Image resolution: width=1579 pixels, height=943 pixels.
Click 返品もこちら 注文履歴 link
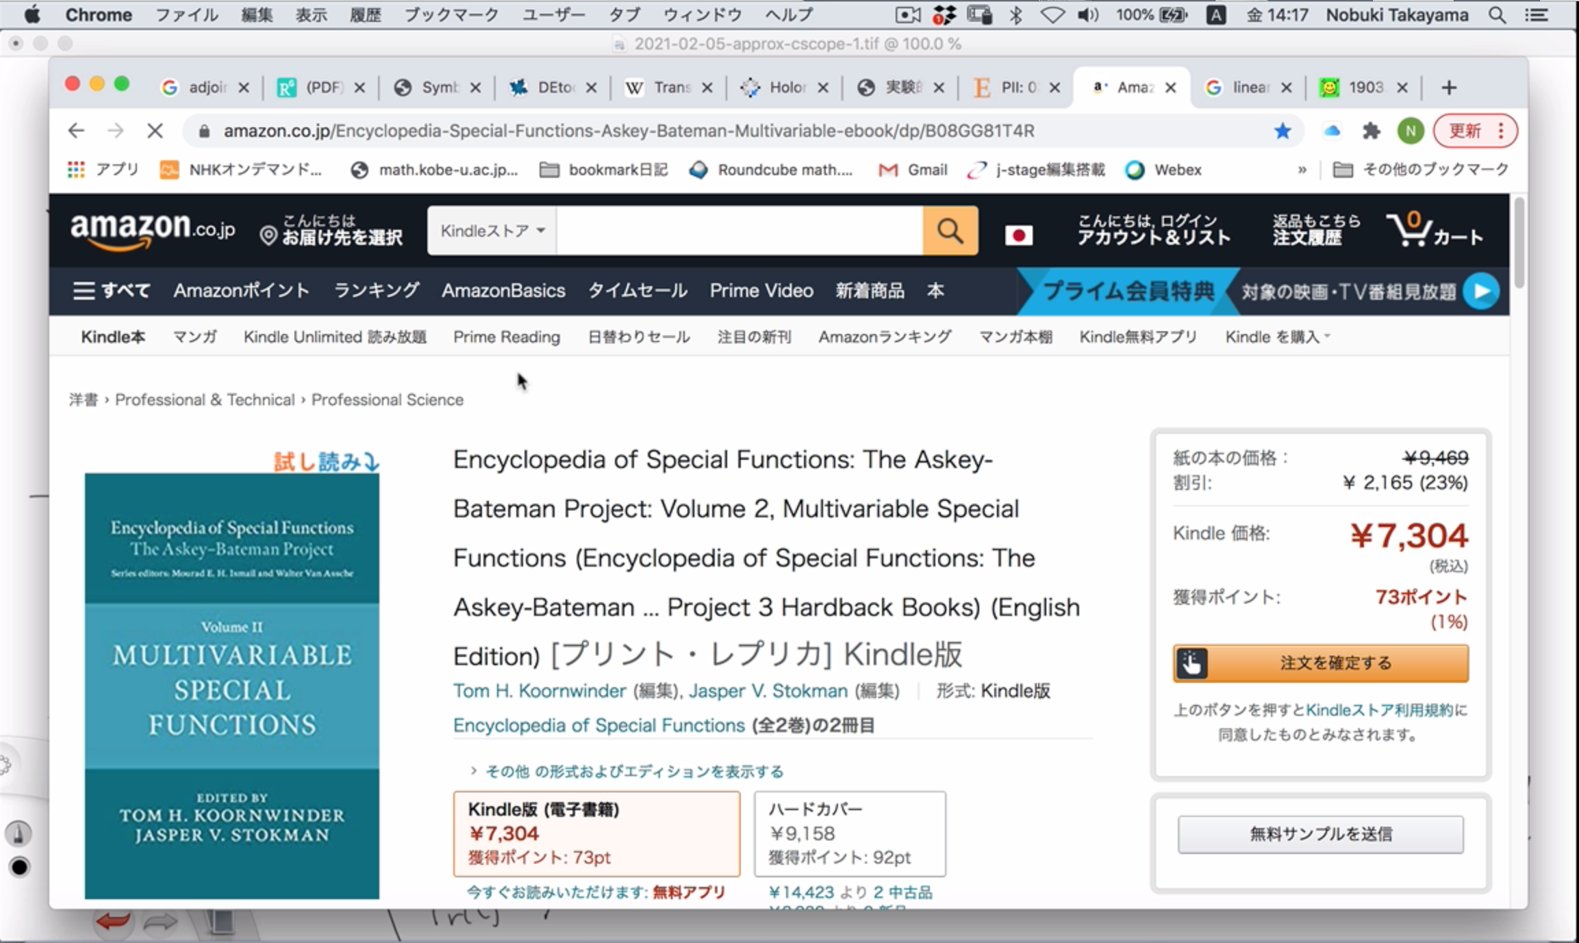(1316, 230)
